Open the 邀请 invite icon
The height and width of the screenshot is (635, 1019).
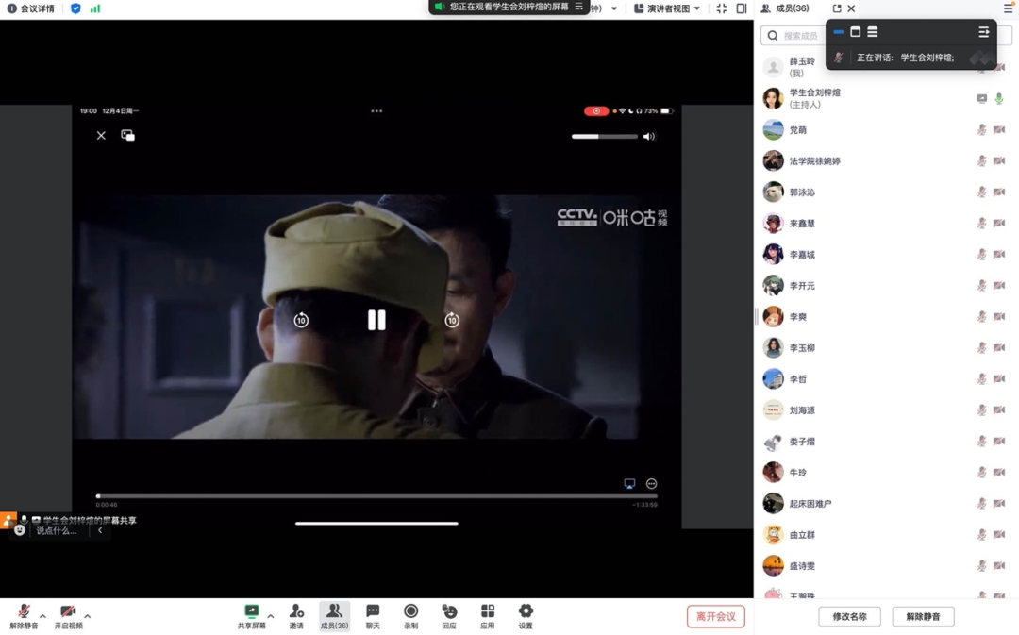coord(296,613)
